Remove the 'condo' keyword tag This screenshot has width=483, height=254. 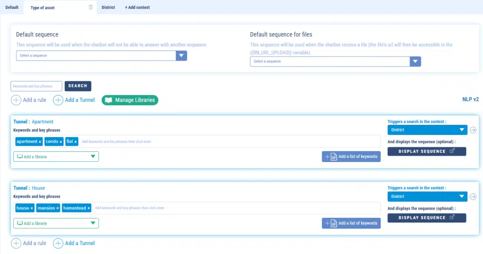(x=61, y=142)
